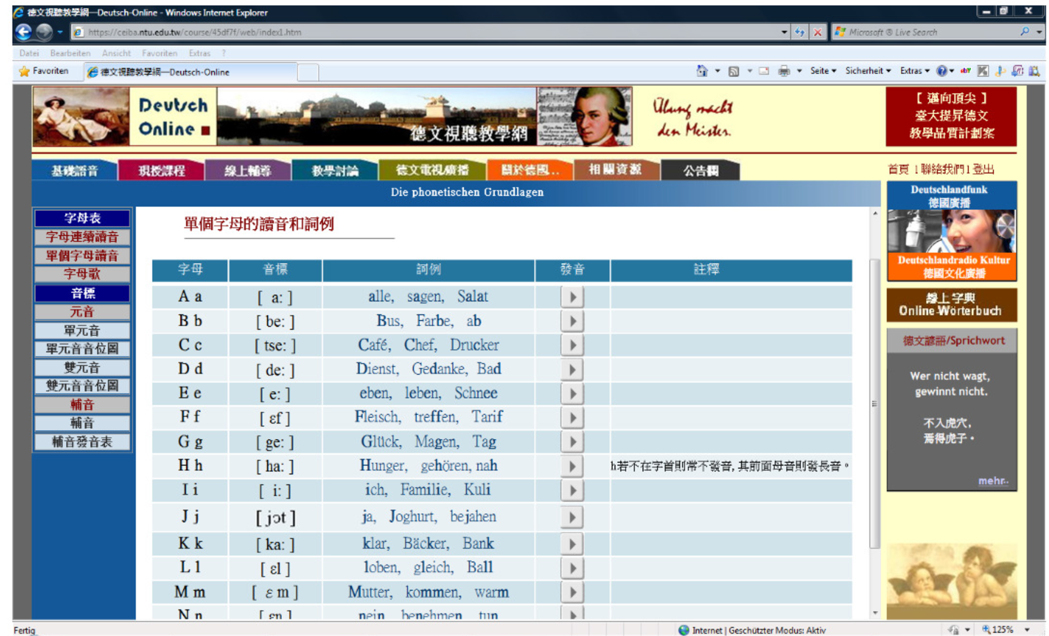1049x636 pixels.
Task: Click the mehr.. link under Sprichwort
Action: (993, 480)
